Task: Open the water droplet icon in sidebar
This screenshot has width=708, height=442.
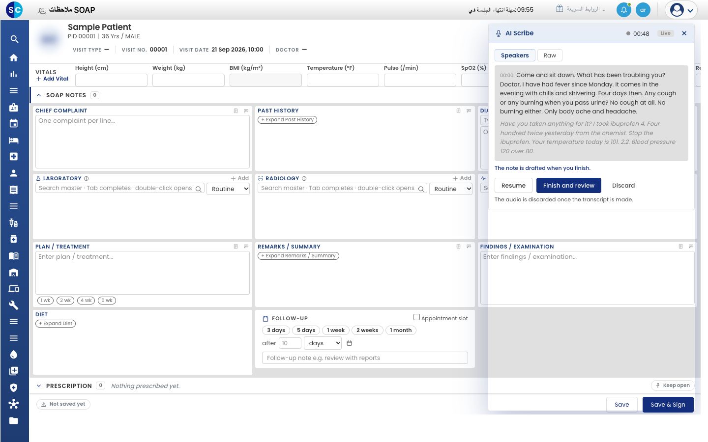Action: [x=14, y=355]
